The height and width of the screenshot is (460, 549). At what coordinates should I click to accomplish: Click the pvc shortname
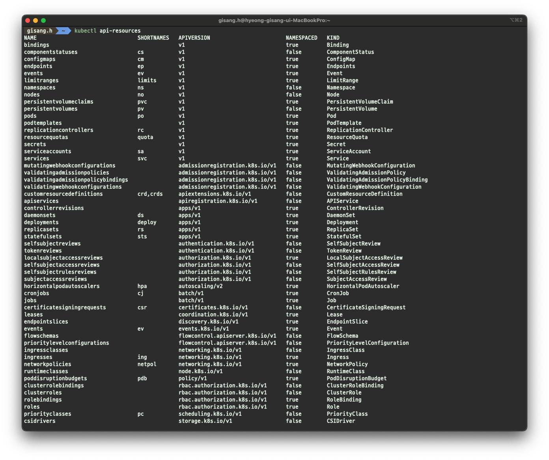tap(142, 102)
